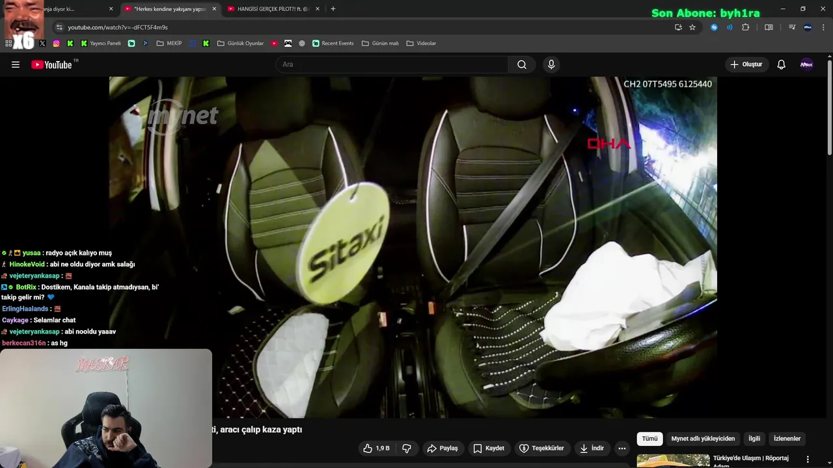Click the search magnifier button
Image resolution: width=833 pixels, height=468 pixels.
click(x=522, y=64)
